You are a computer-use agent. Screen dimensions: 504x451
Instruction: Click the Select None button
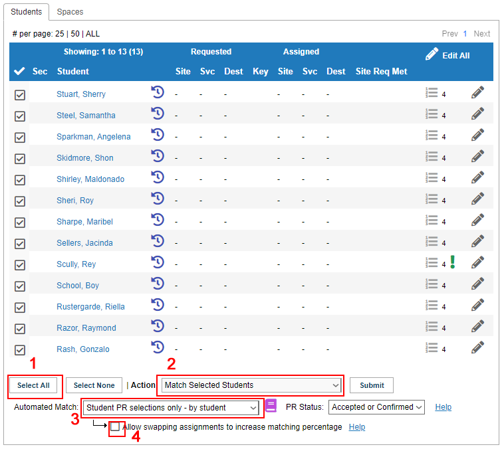click(x=94, y=385)
